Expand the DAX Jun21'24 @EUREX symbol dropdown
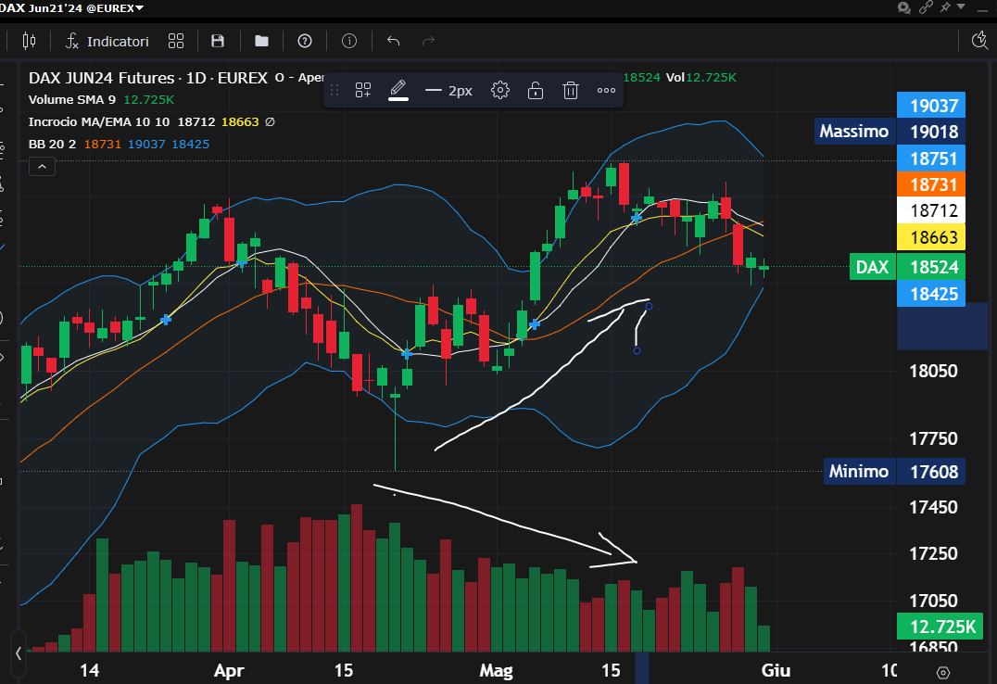Viewport: 997px width, 684px height. click(73, 8)
